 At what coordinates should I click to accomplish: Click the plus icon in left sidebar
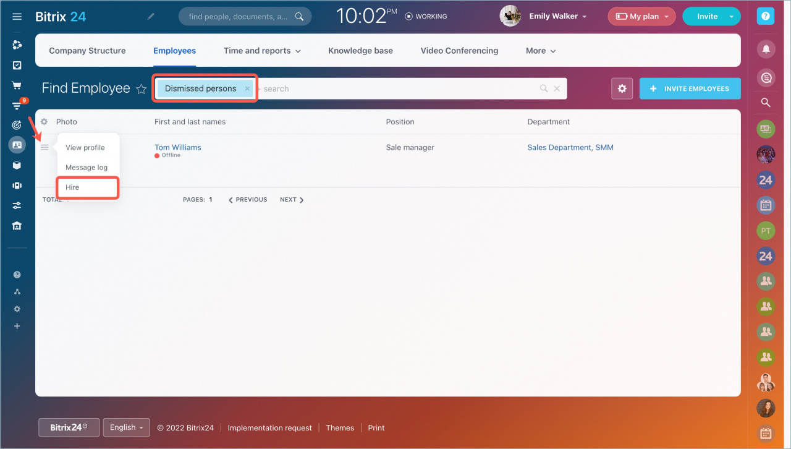(x=17, y=326)
